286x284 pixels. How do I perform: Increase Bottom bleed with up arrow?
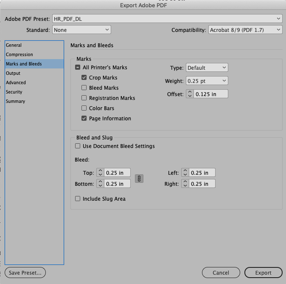point(100,182)
